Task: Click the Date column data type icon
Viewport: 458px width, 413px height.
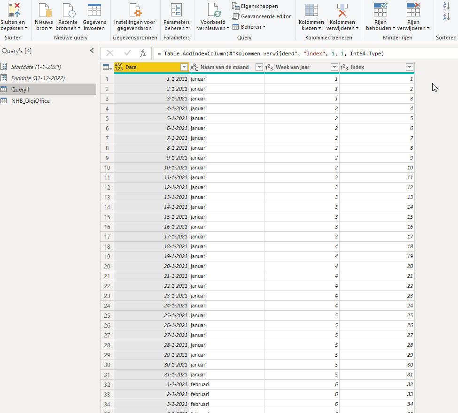Action: tap(119, 67)
